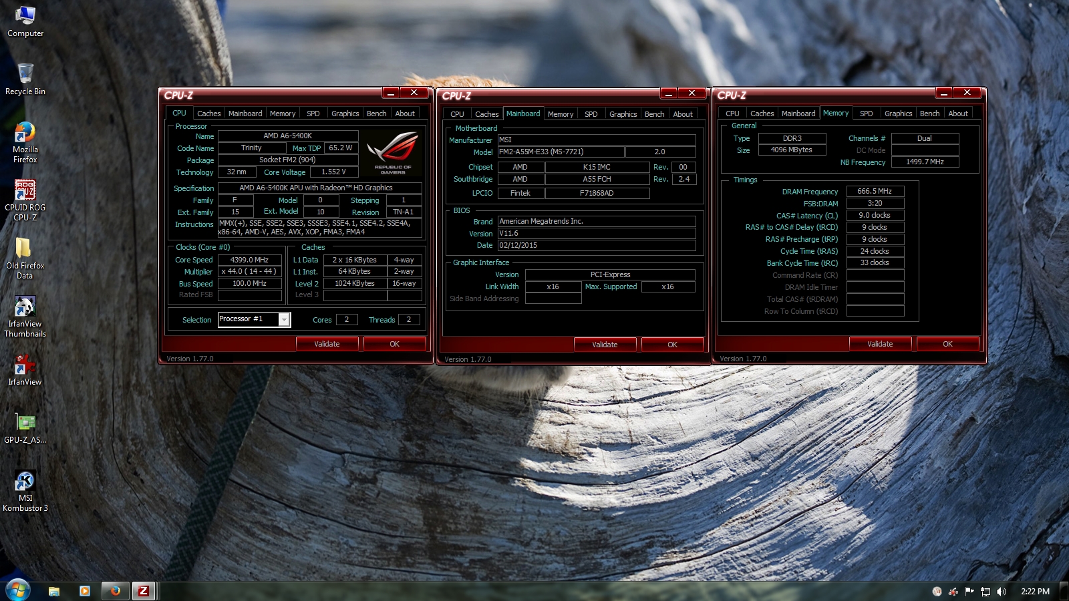Click the Channels # Dual value

[925, 138]
